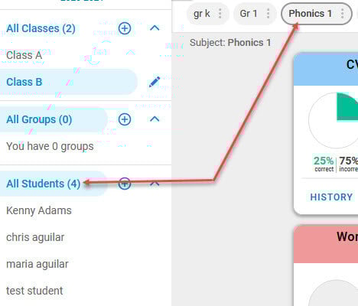Collapse the All Students section

pyautogui.click(x=155, y=184)
